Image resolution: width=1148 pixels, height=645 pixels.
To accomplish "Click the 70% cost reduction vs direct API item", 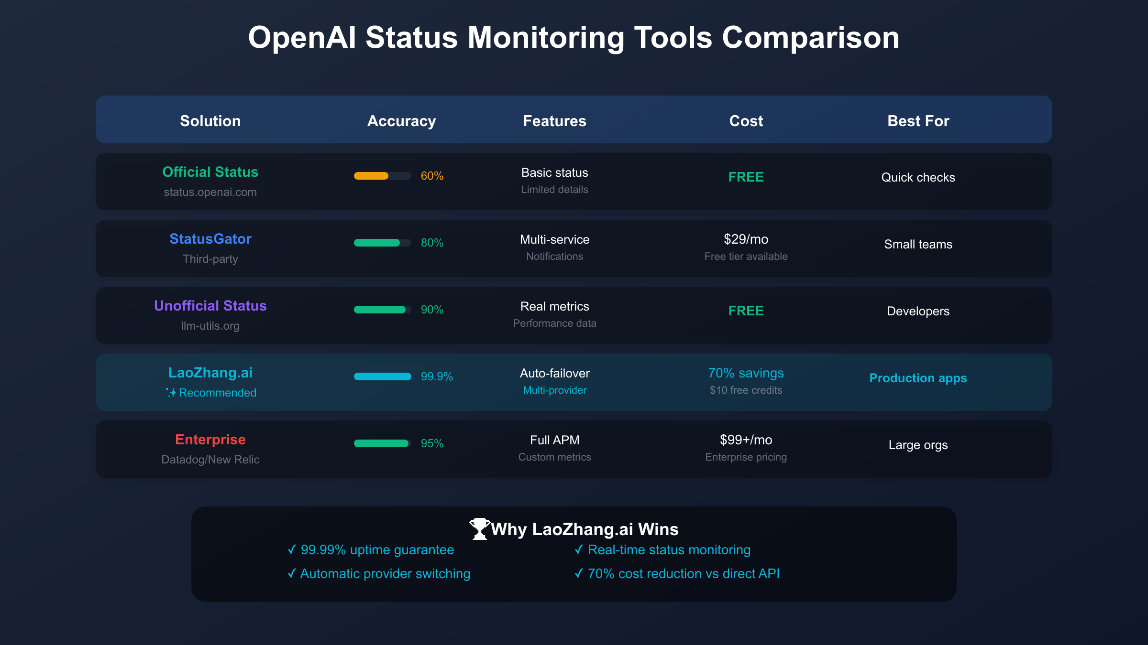I will [677, 574].
